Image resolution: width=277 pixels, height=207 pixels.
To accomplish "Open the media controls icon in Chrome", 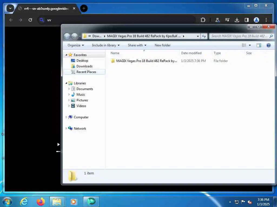I will tap(227, 20).
